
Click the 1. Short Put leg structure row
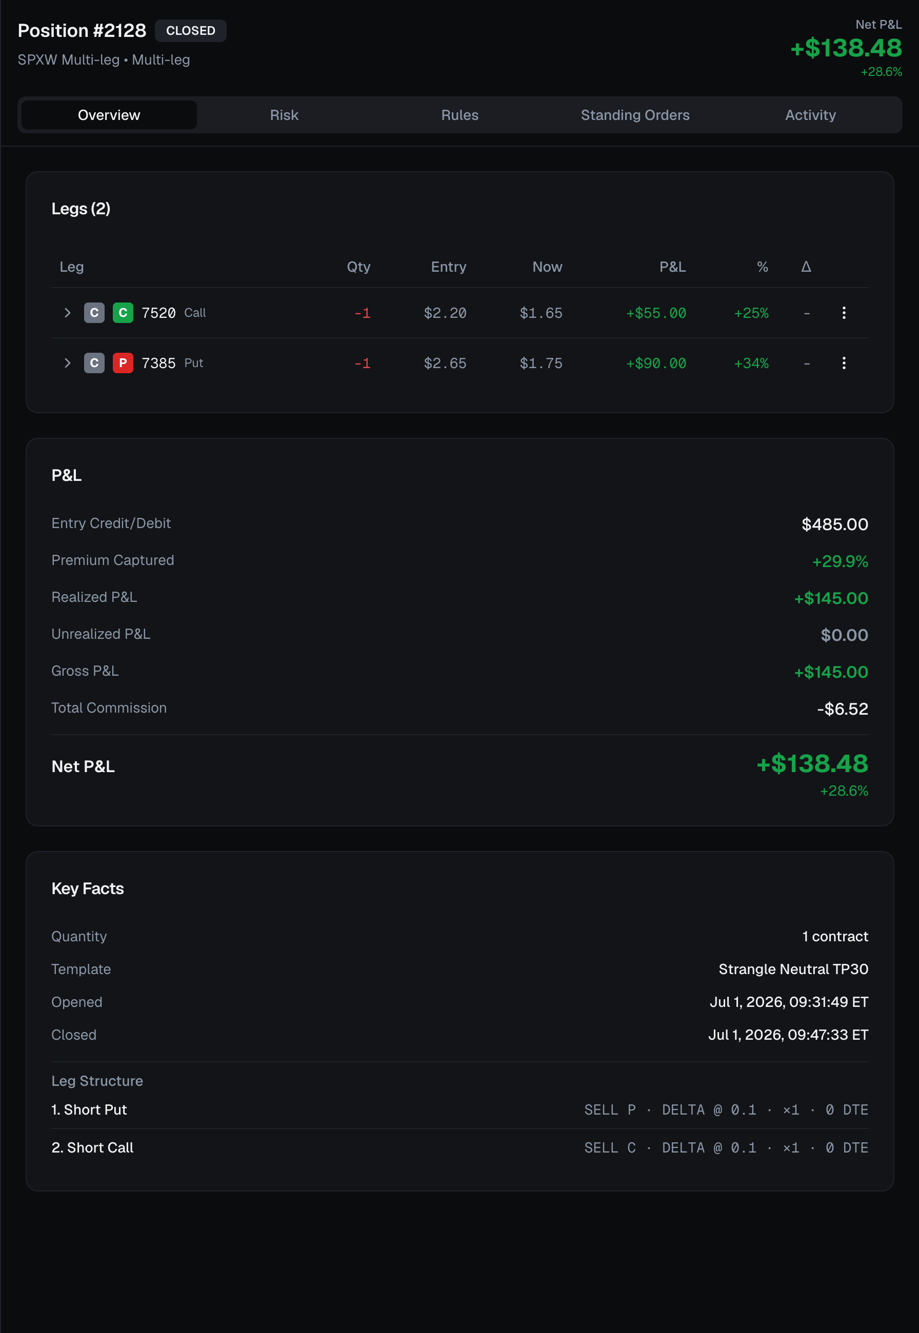pyautogui.click(x=459, y=1109)
